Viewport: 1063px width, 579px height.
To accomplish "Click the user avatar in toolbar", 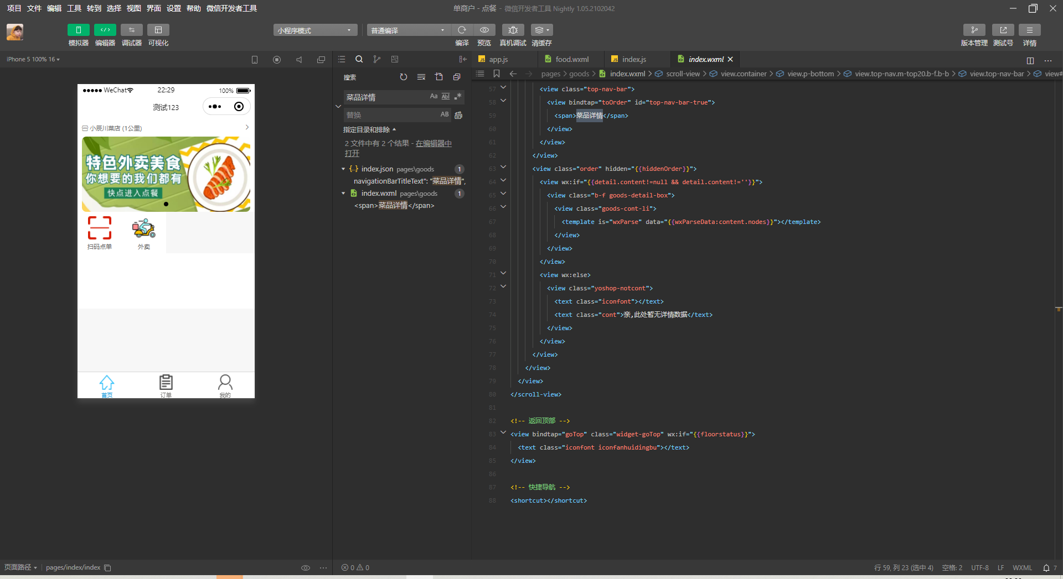I will pyautogui.click(x=15, y=32).
